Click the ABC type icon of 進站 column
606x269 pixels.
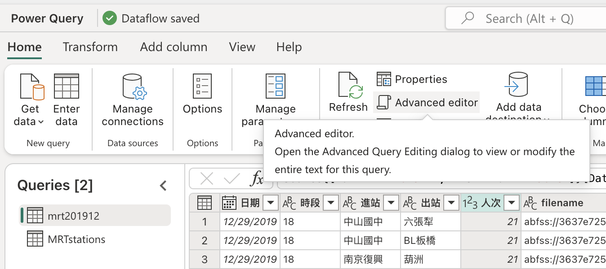pyautogui.click(x=349, y=204)
